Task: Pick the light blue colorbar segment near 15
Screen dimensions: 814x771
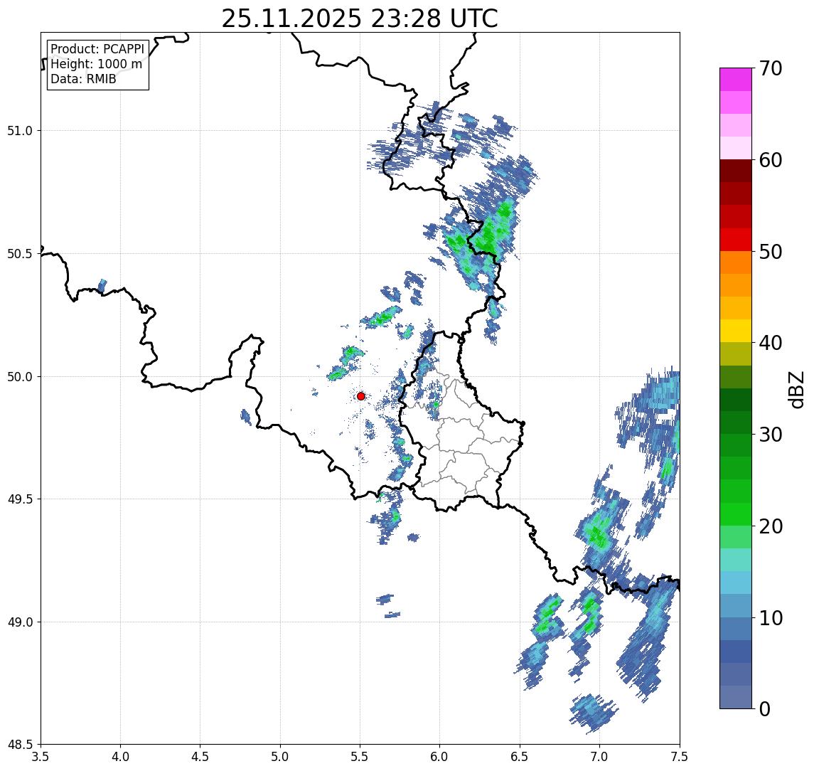Action: point(736,583)
